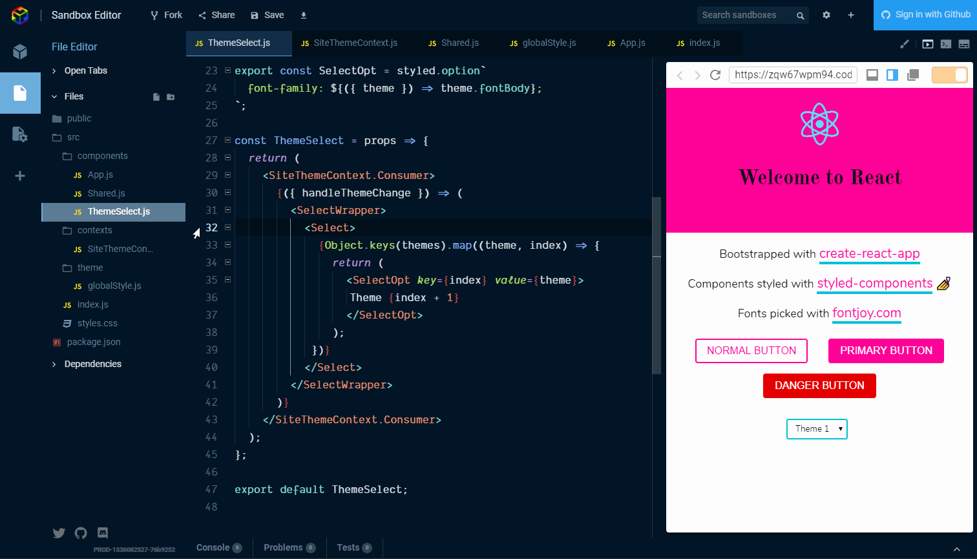Open the configuration files sidebar icon

20,134
